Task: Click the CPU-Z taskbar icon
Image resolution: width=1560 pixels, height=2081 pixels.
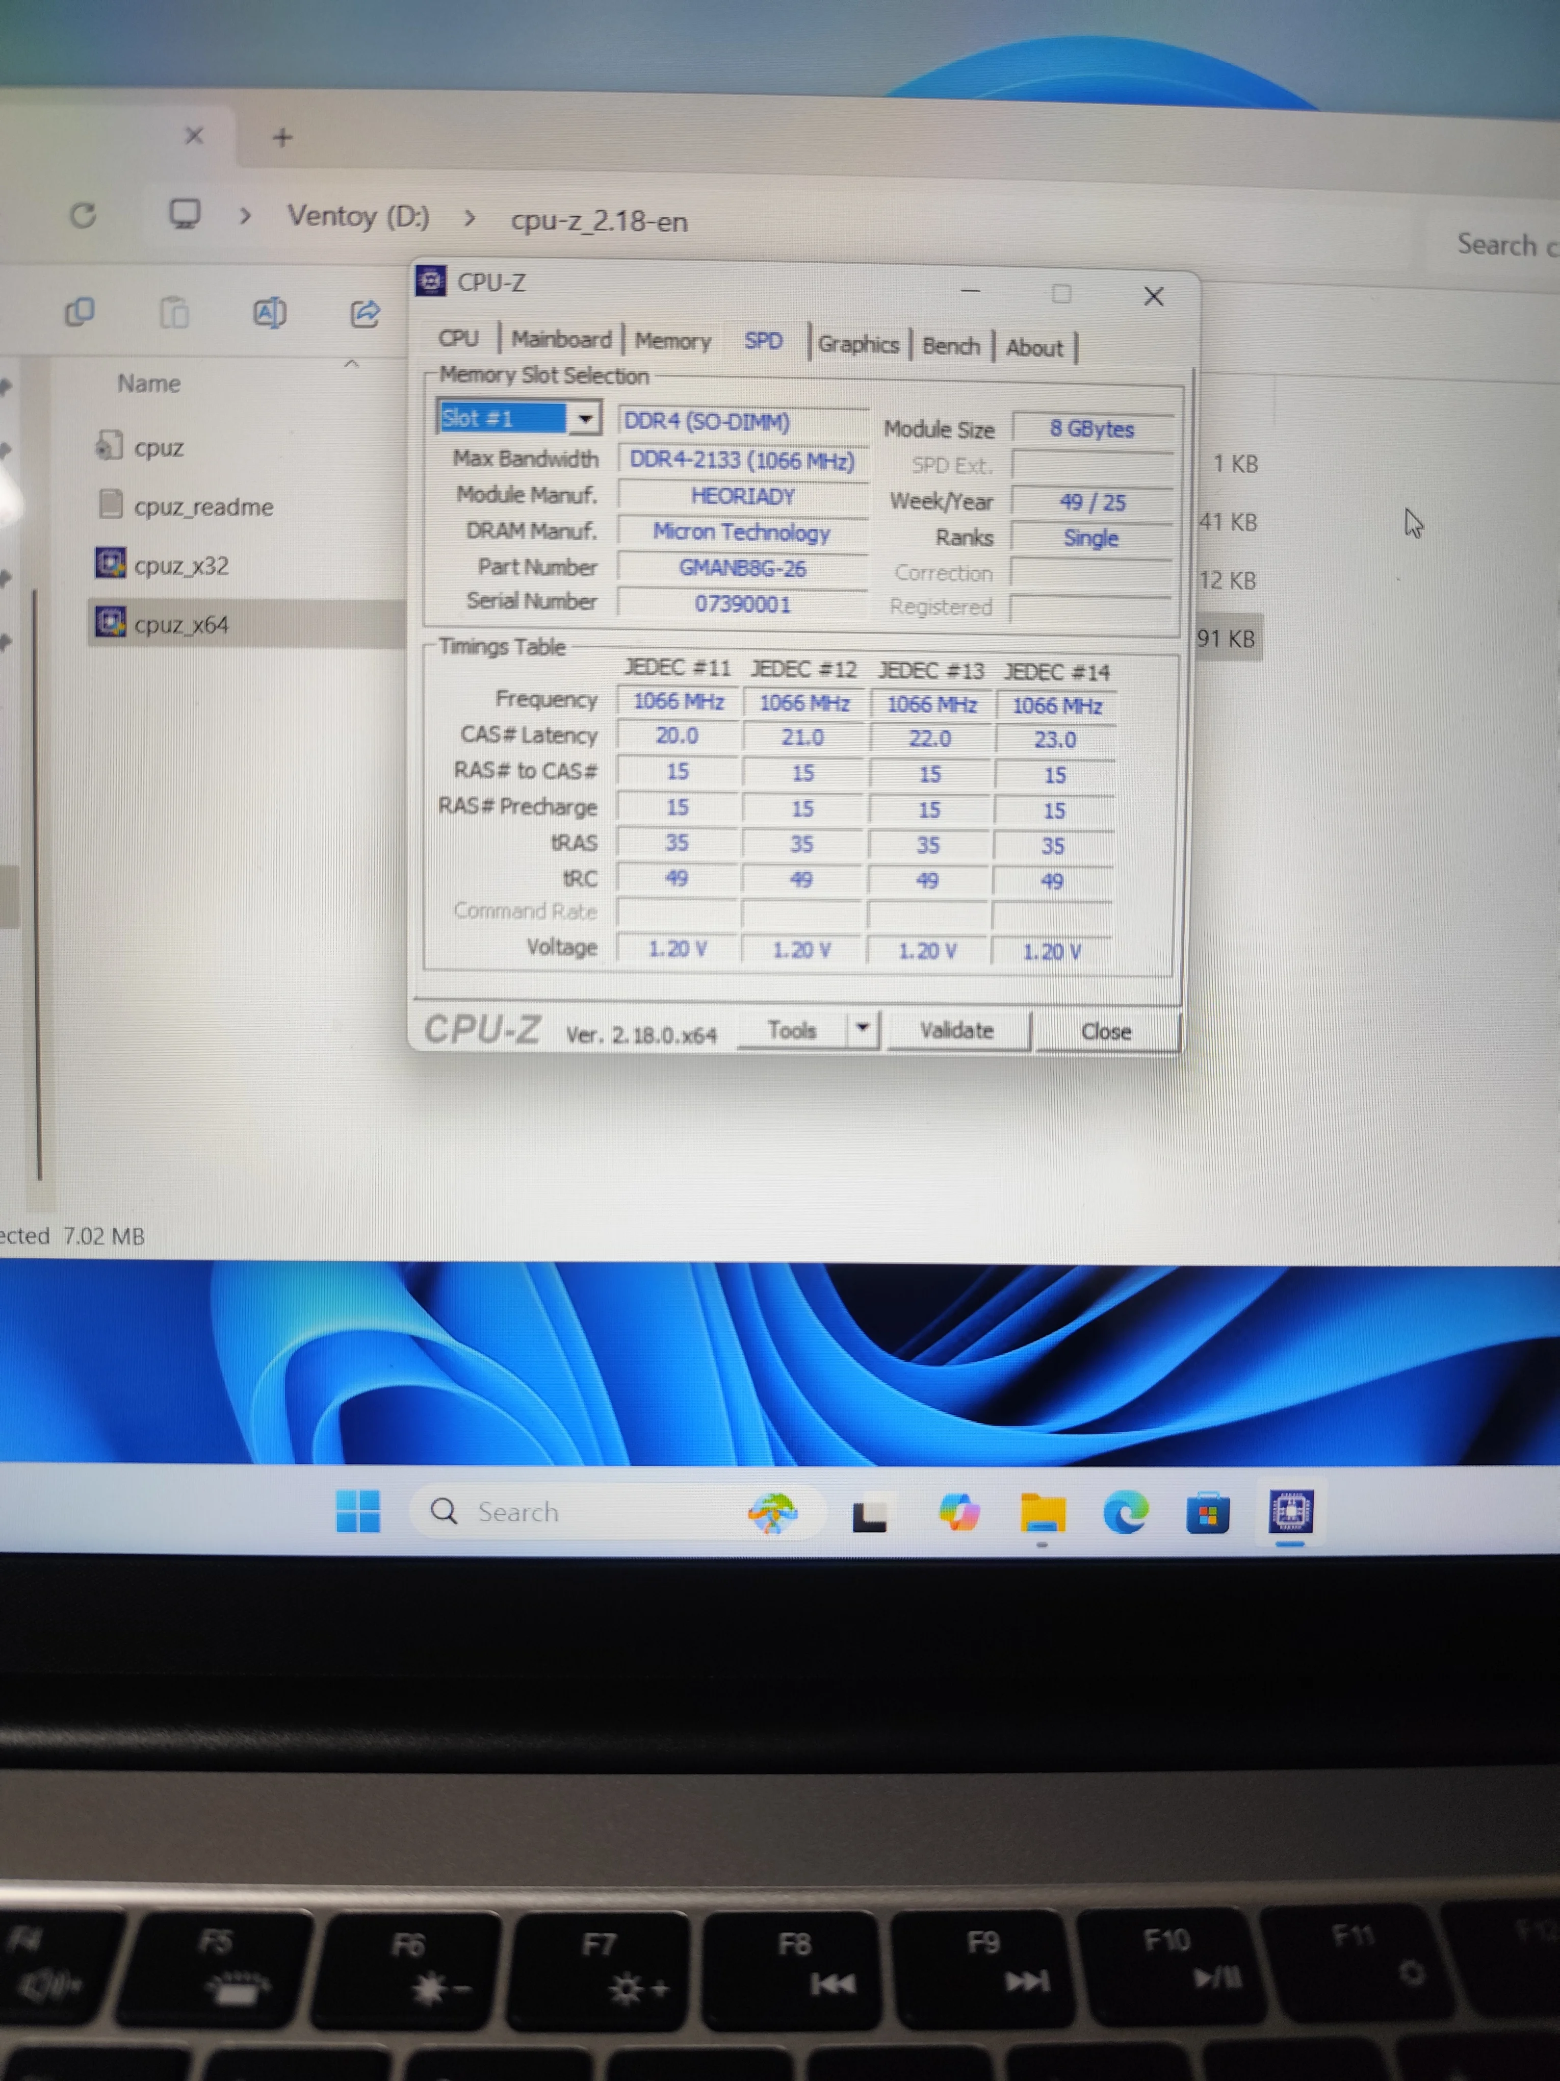Action: pyautogui.click(x=1291, y=1512)
